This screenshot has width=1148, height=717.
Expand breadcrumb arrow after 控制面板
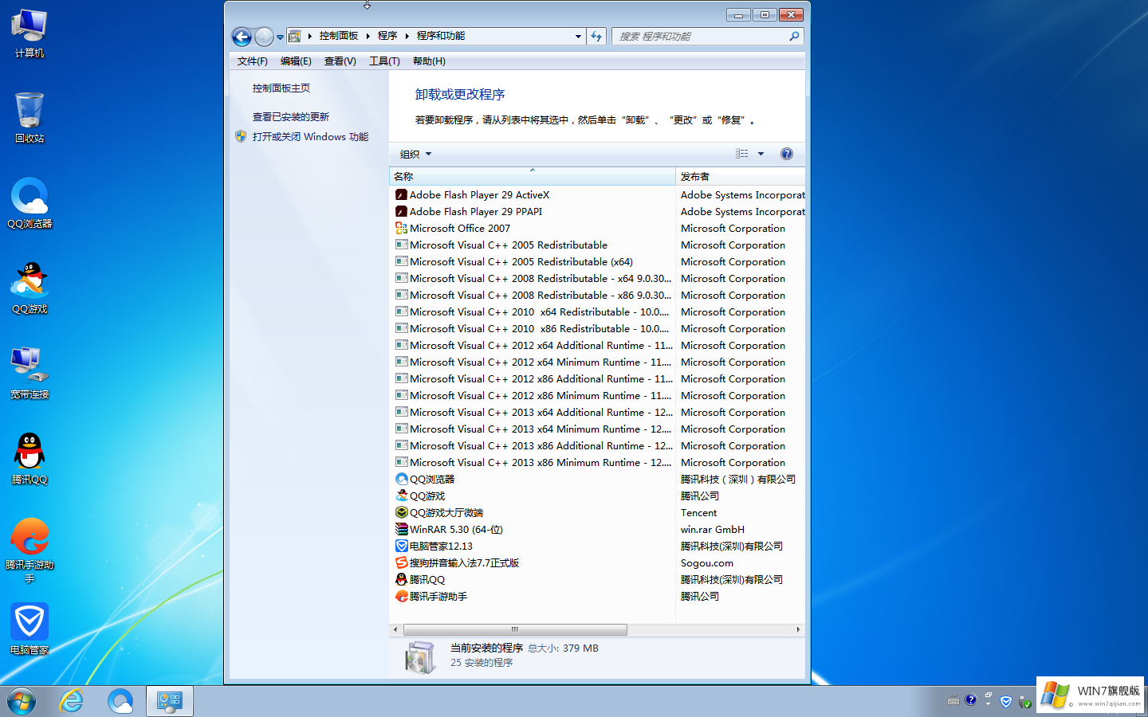click(x=368, y=36)
